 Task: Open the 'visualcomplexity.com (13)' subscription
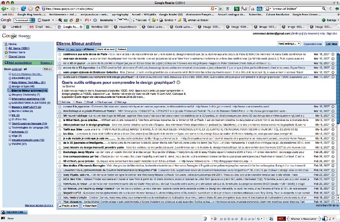coord(28,140)
